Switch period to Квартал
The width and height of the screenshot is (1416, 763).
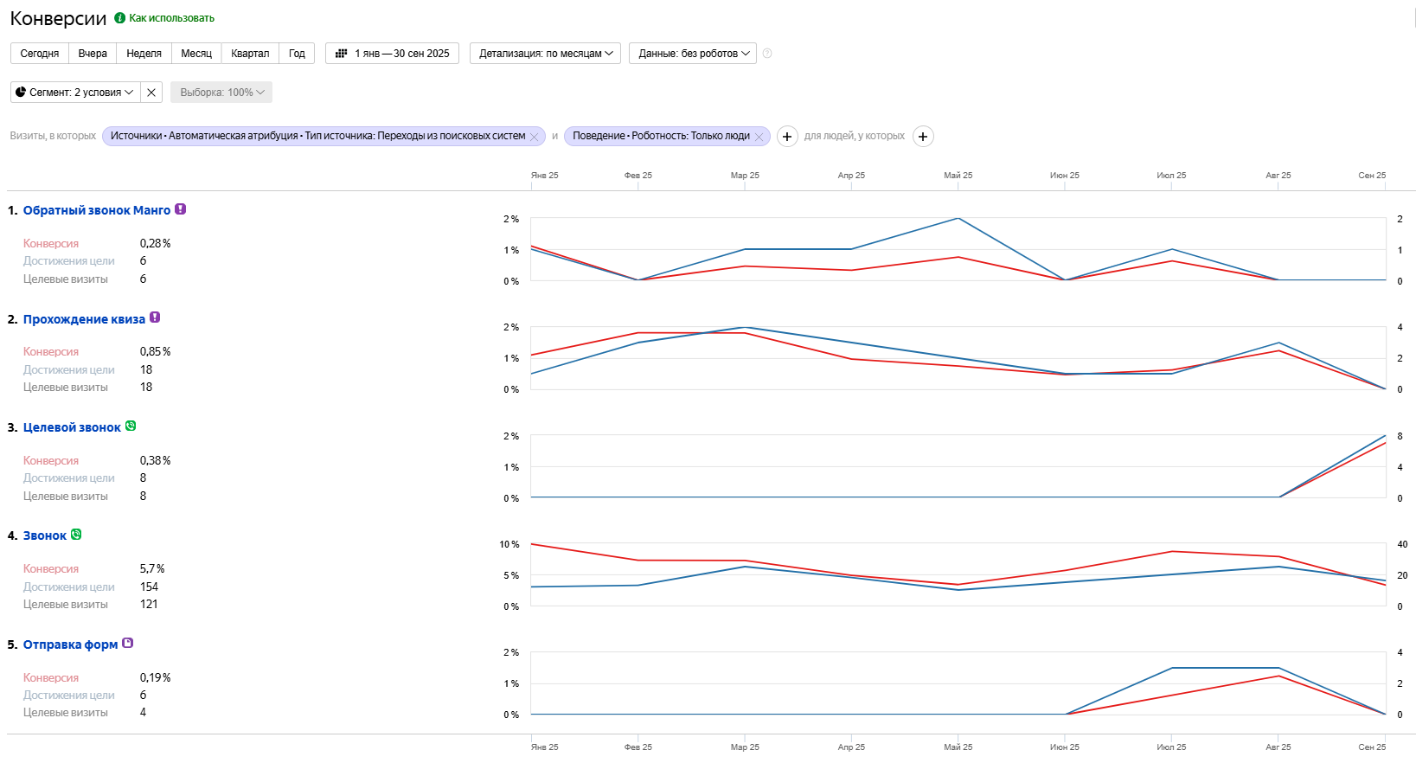[250, 54]
